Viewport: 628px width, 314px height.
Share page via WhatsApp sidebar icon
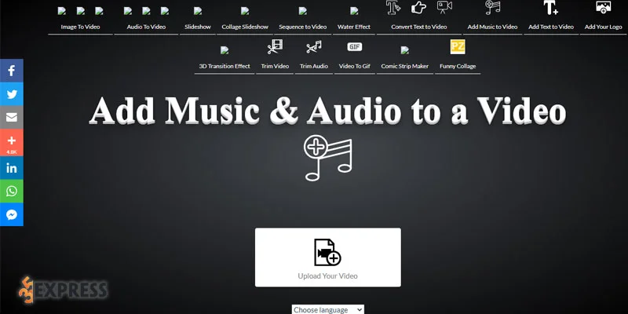click(12, 191)
